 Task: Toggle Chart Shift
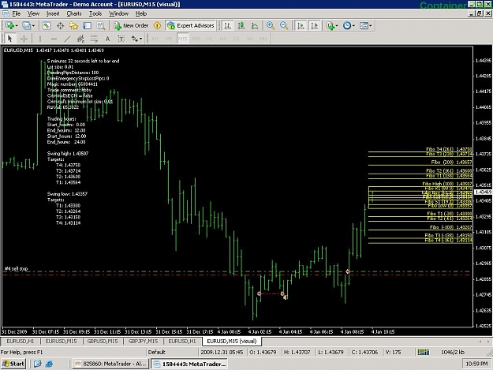(314, 25)
